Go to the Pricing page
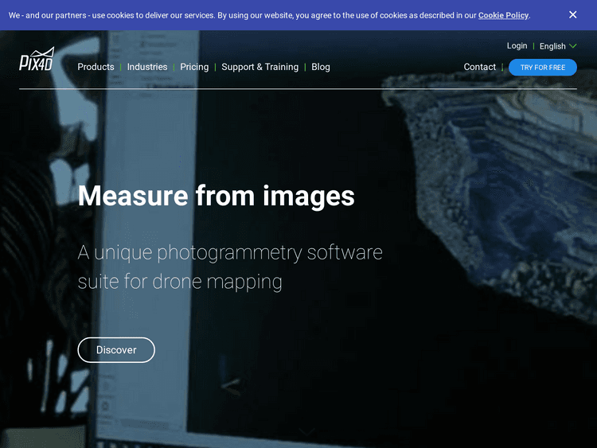597x448 pixels. pos(194,67)
